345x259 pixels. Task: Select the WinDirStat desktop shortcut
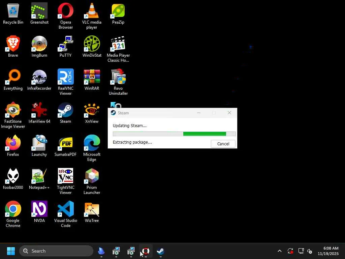pos(92,47)
